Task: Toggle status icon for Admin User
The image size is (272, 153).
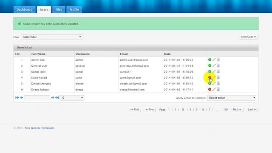Action: pyautogui.click(x=210, y=59)
